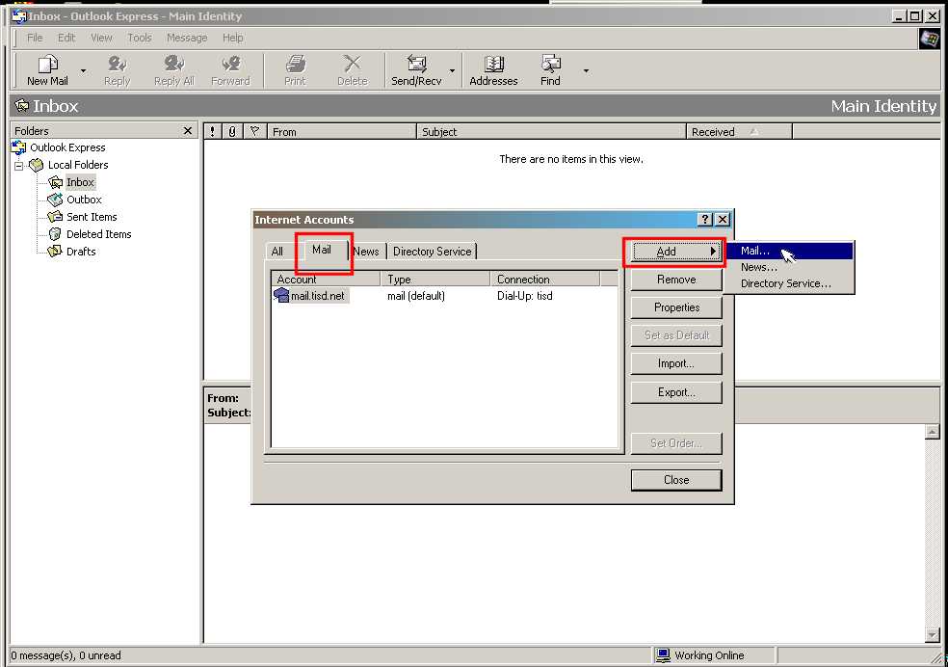Switch to the News tab
This screenshot has width=948, height=667.
click(x=366, y=251)
